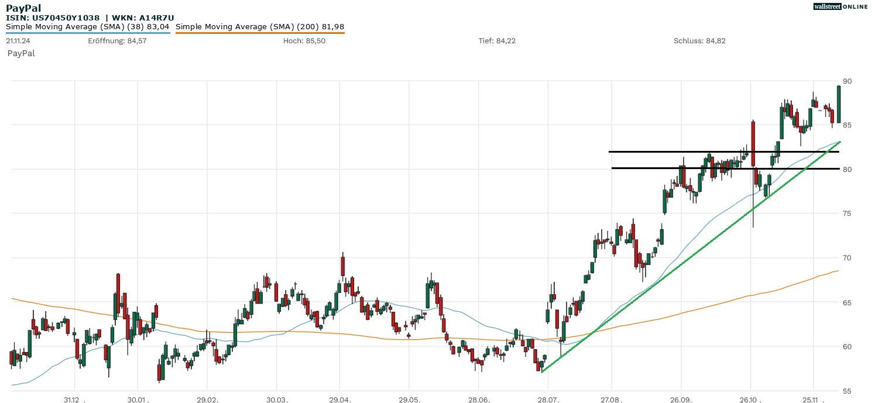Image resolution: width=872 pixels, height=403 pixels.
Task: Toggle the SMA (200) legend entry
Action: pos(260,26)
